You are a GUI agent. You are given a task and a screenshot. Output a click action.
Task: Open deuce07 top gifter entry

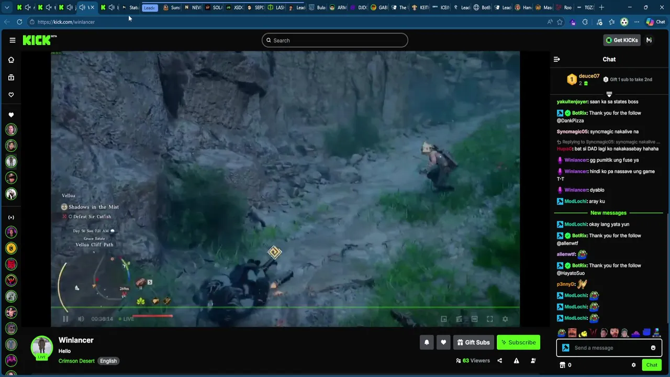(x=583, y=80)
